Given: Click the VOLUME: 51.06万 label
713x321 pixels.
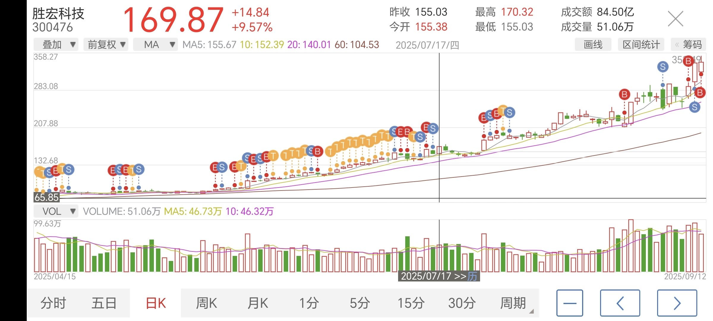Looking at the screenshot, I should point(122,211).
